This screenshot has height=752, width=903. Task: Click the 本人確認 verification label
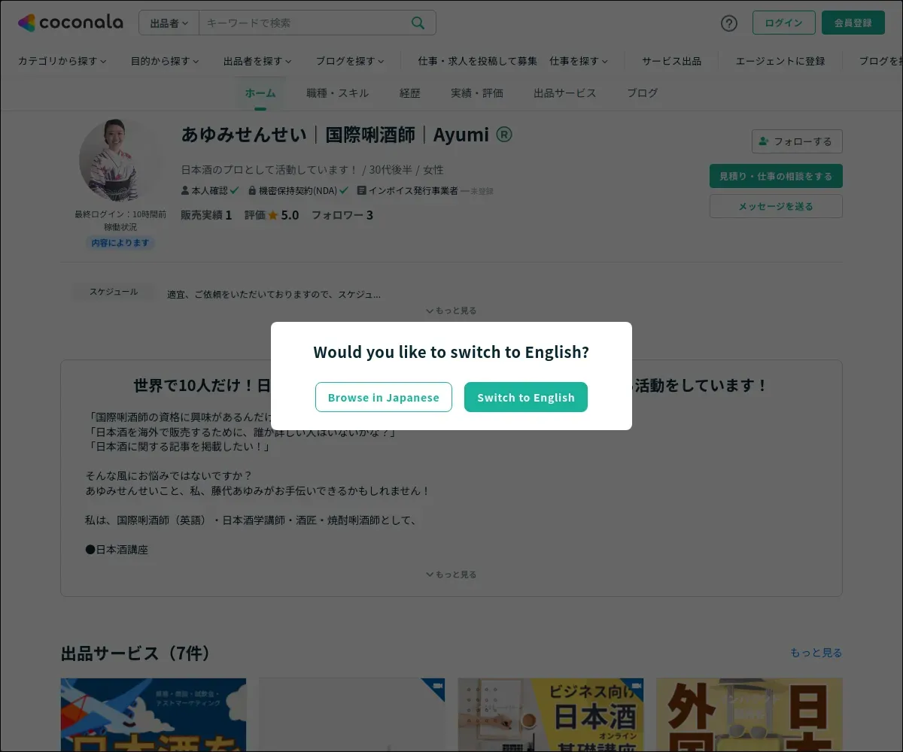click(210, 191)
